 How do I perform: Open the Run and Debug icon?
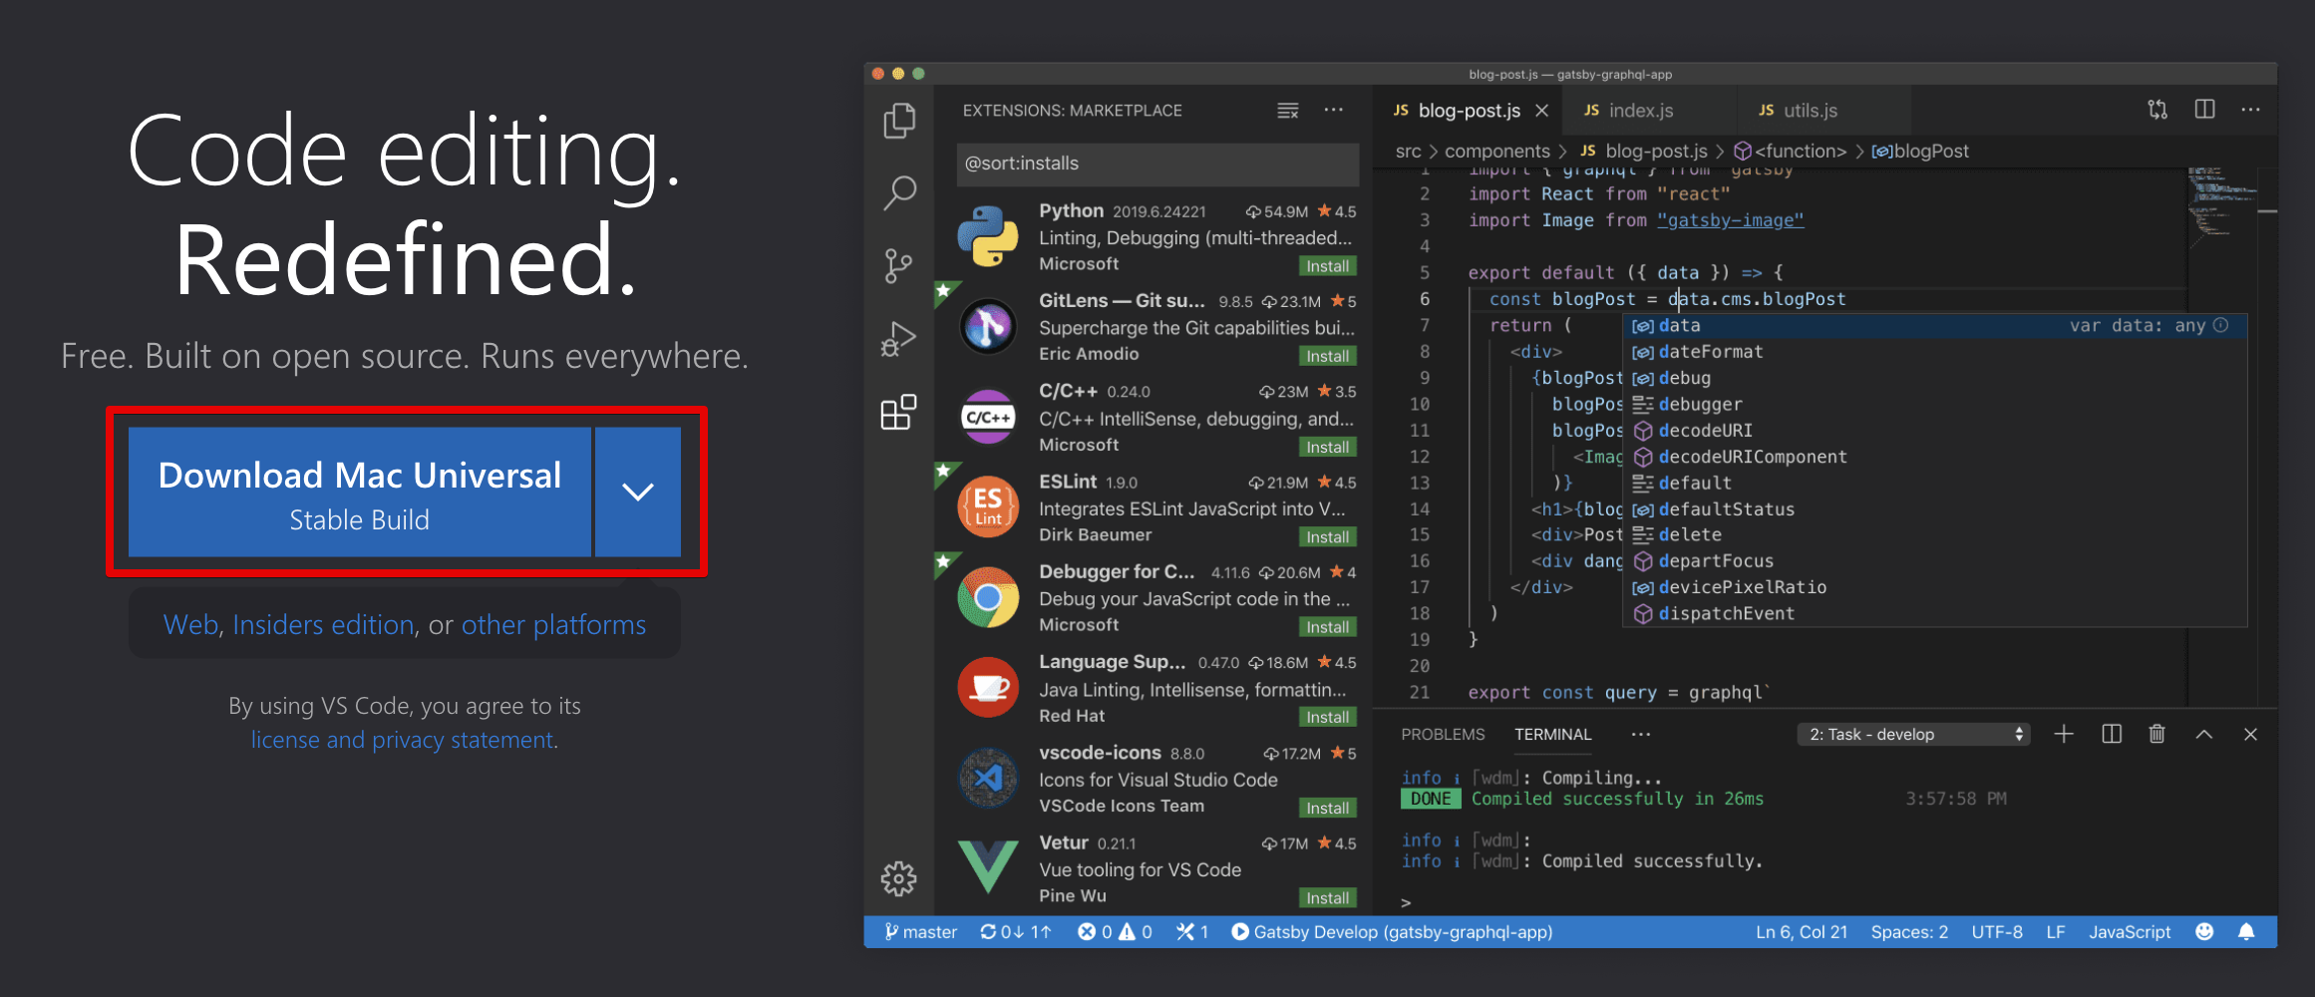pos(898,339)
